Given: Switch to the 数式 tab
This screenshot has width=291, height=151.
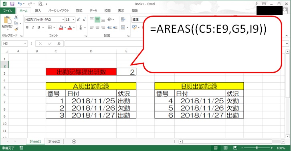Looking at the screenshot, I should (x=79, y=11).
